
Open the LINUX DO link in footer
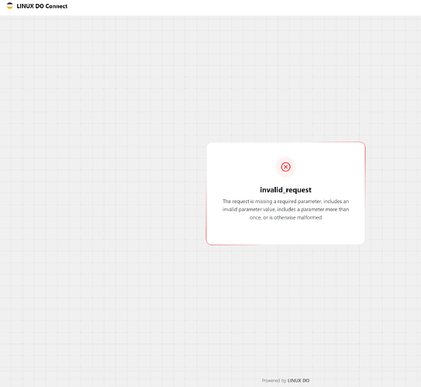coord(298,381)
